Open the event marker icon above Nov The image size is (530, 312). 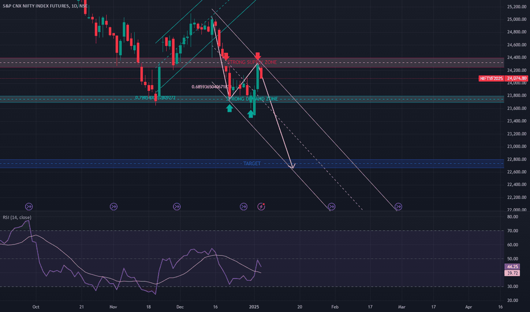pos(114,206)
